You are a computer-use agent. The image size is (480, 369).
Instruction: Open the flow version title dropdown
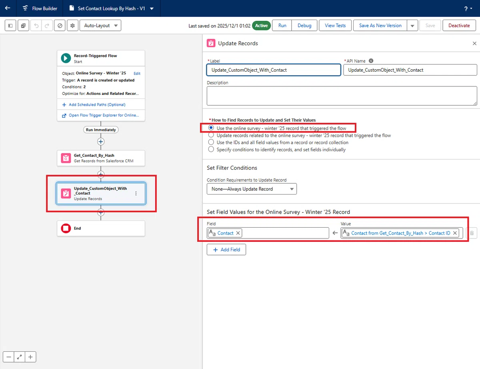[x=152, y=8]
